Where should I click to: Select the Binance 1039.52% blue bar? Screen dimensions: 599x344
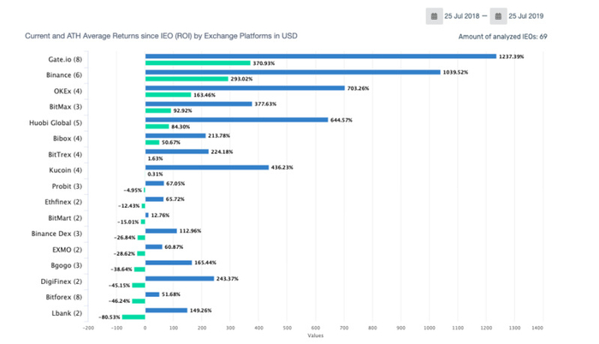pyautogui.click(x=293, y=72)
